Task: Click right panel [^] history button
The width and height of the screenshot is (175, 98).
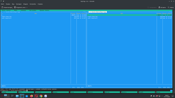Action: (x=170, y=12)
